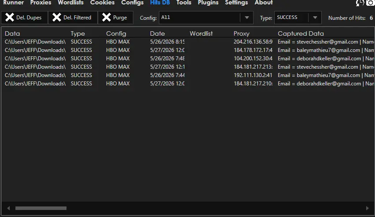Click the Wordlist column header
This screenshot has width=375, height=217.
click(x=201, y=33)
